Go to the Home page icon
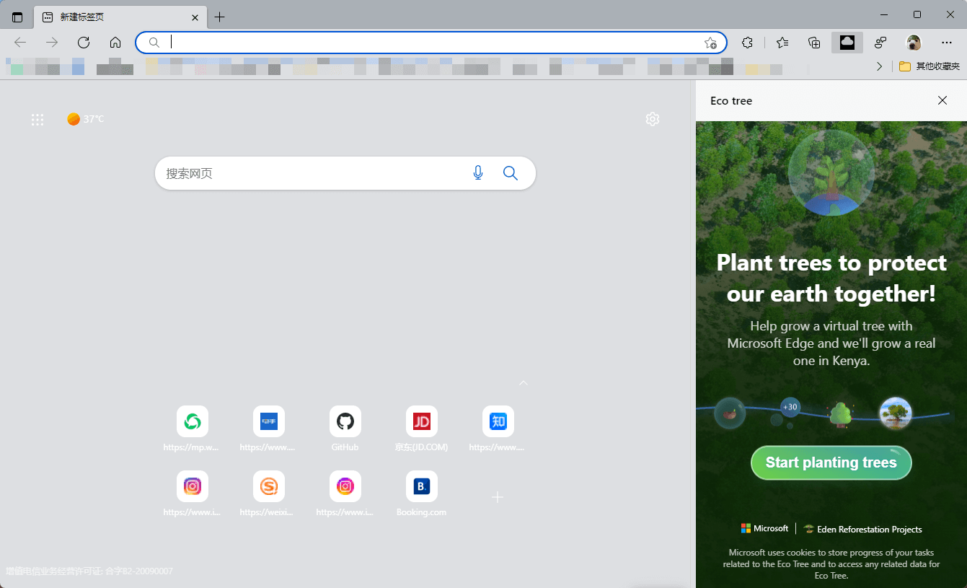The width and height of the screenshot is (967, 588). (x=115, y=43)
